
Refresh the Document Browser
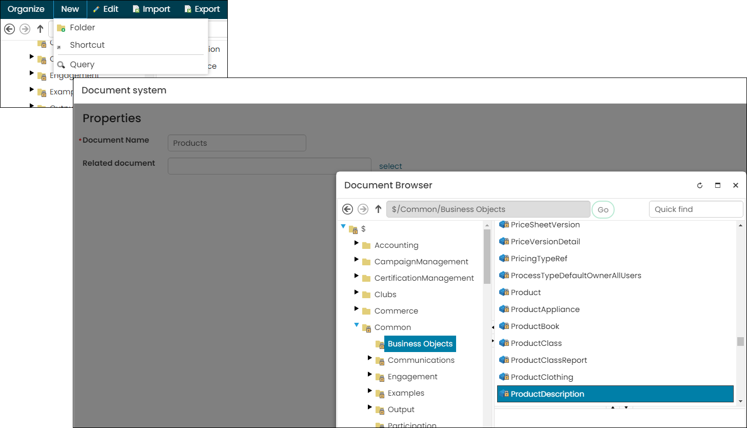700,185
